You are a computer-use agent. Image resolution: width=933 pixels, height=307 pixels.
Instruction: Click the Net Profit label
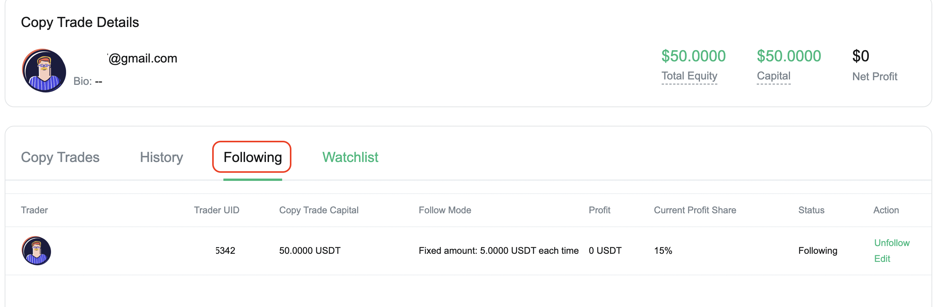coord(875,76)
